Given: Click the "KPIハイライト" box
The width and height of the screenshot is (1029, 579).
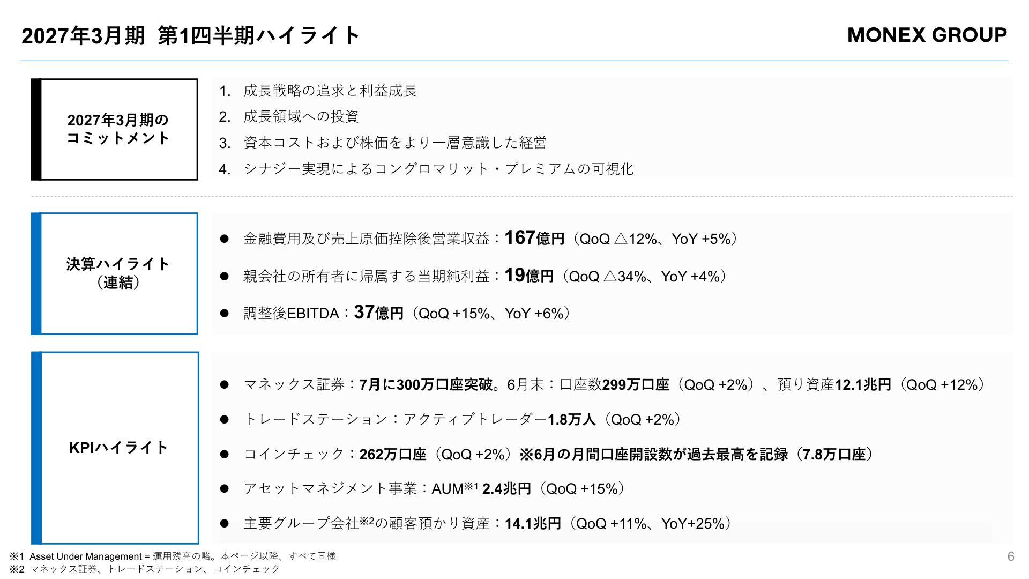Looking at the screenshot, I should click(x=115, y=448).
